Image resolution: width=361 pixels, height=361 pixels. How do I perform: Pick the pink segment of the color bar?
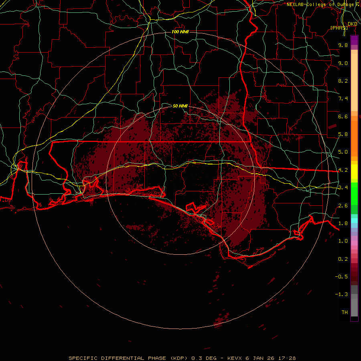[354, 243]
